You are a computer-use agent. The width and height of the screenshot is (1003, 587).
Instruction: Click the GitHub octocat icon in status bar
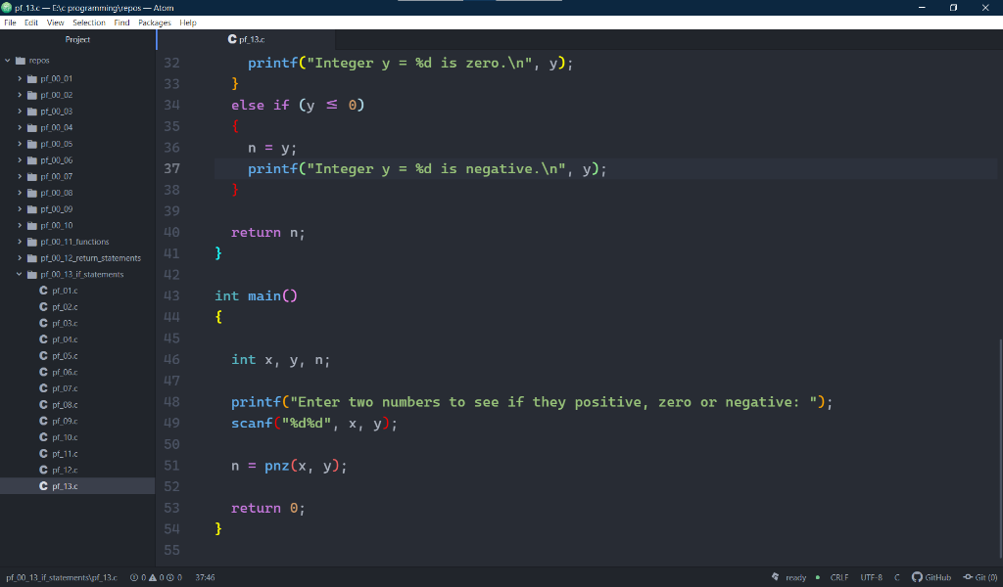click(917, 577)
